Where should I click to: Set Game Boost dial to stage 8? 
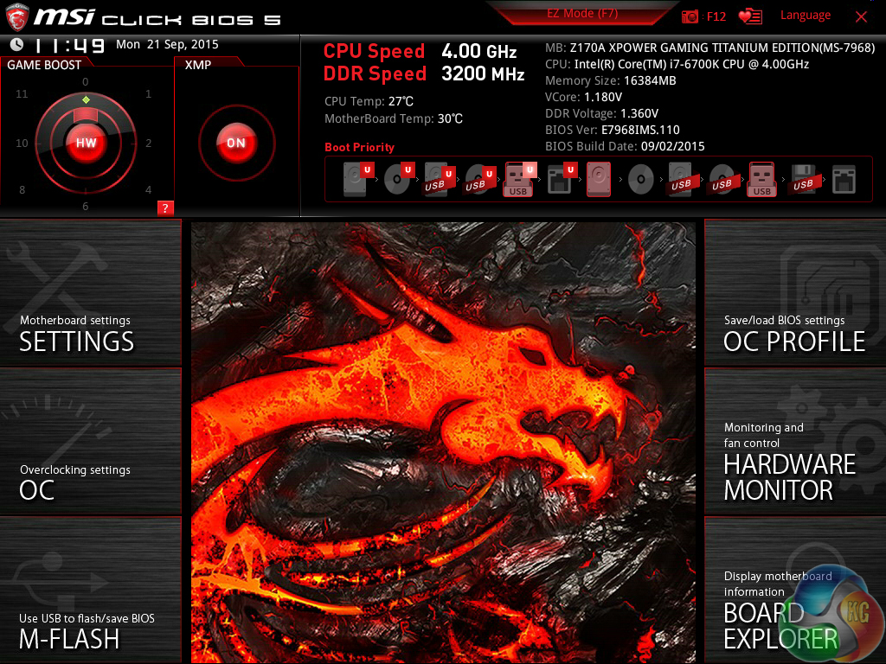click(22, 189)
